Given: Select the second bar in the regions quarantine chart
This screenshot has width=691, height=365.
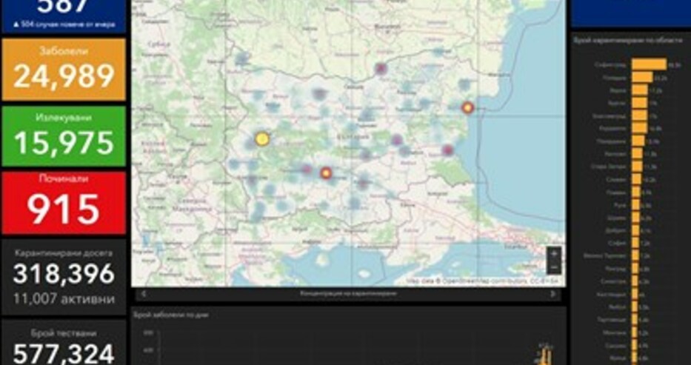Looking at the screenshot, I should (642, 78).
